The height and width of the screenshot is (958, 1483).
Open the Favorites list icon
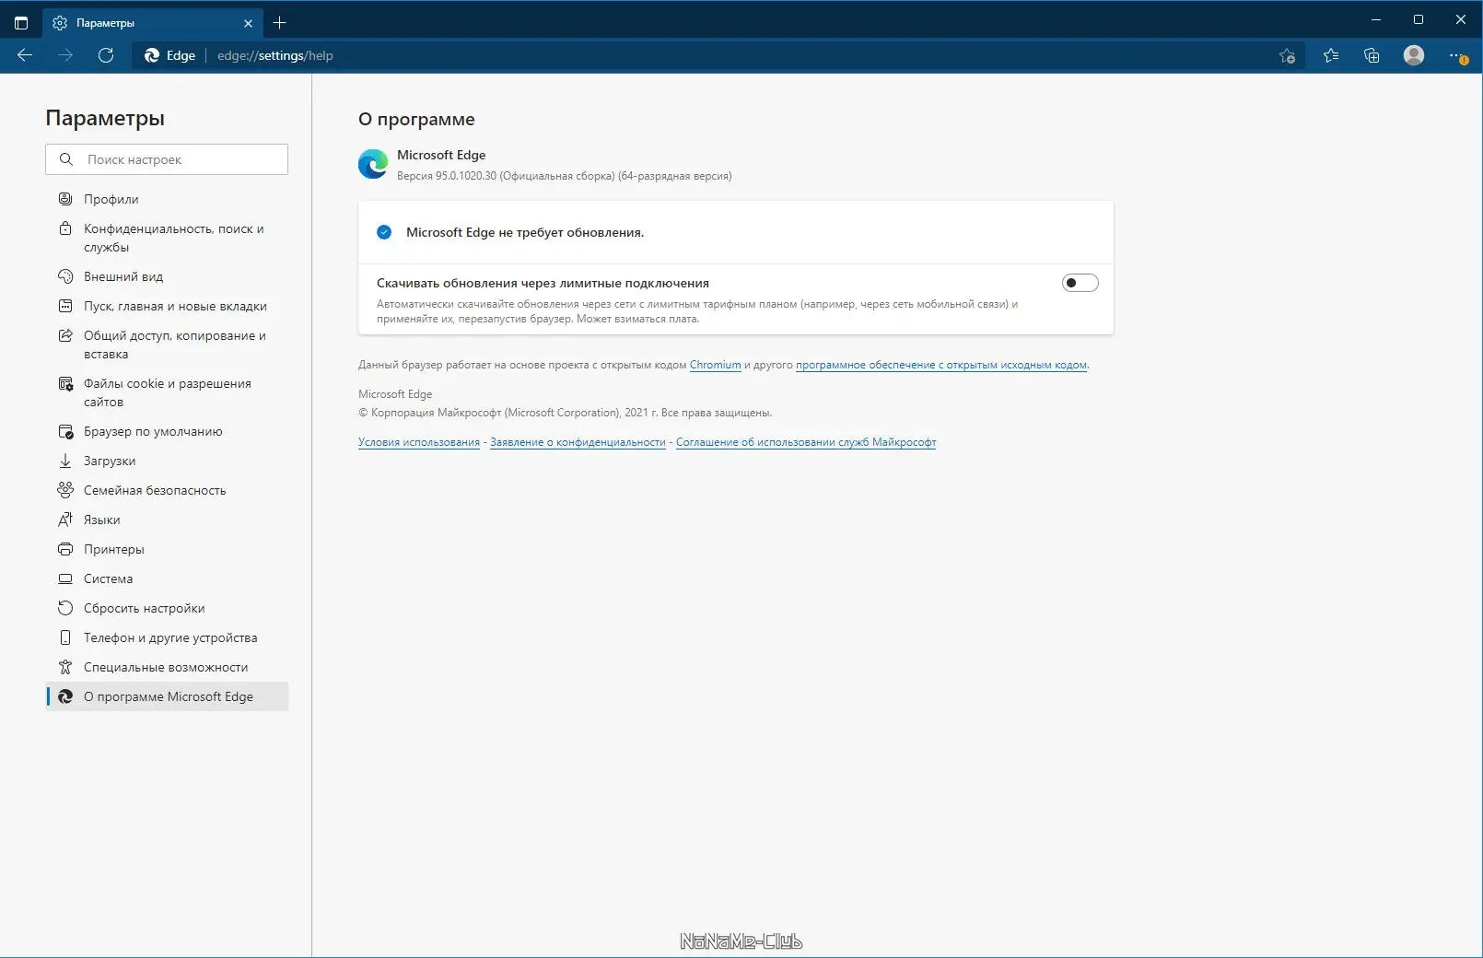[x=1331, y=55]
